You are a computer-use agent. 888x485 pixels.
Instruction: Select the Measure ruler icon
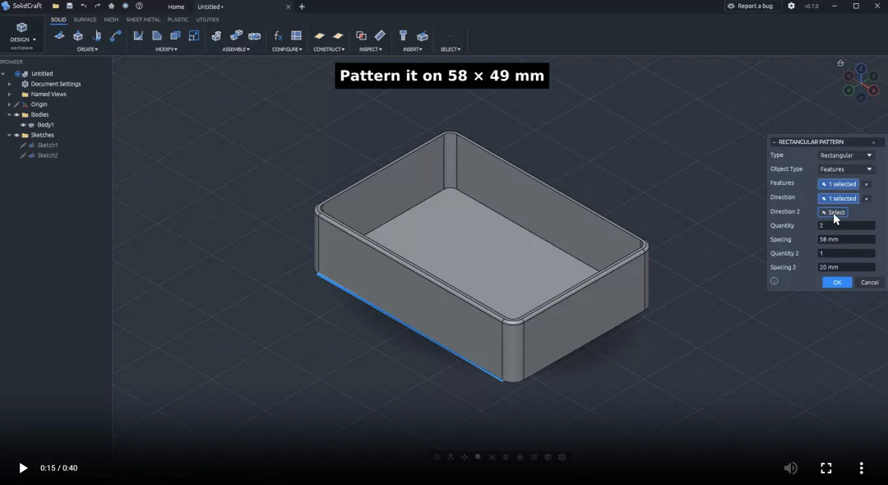(380, 35)
